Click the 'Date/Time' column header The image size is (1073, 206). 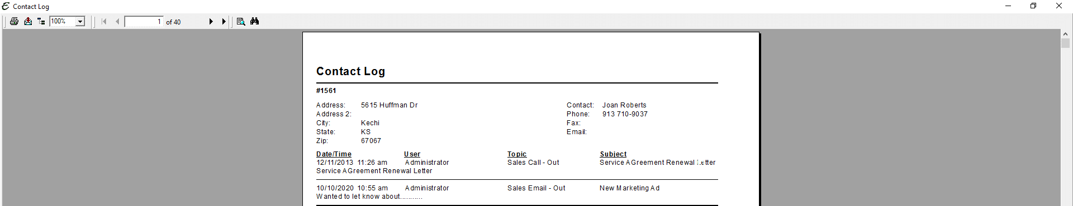click(x=334, y=154)
